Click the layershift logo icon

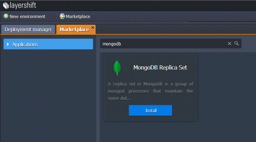(x=6, y=6)
